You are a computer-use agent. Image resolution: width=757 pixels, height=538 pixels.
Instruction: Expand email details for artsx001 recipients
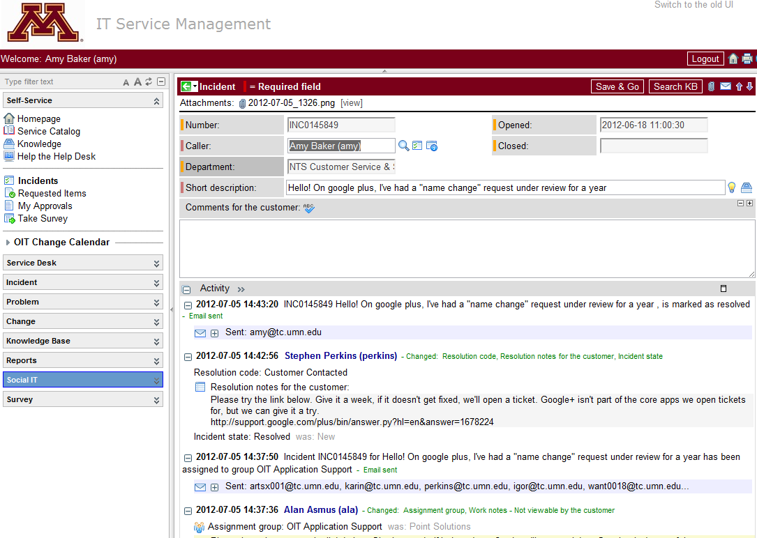[214, 487]
